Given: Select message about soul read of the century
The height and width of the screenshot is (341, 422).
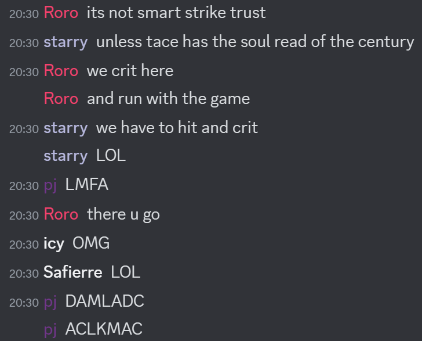Looking at the screenshot, I should [x=255, y=42].
